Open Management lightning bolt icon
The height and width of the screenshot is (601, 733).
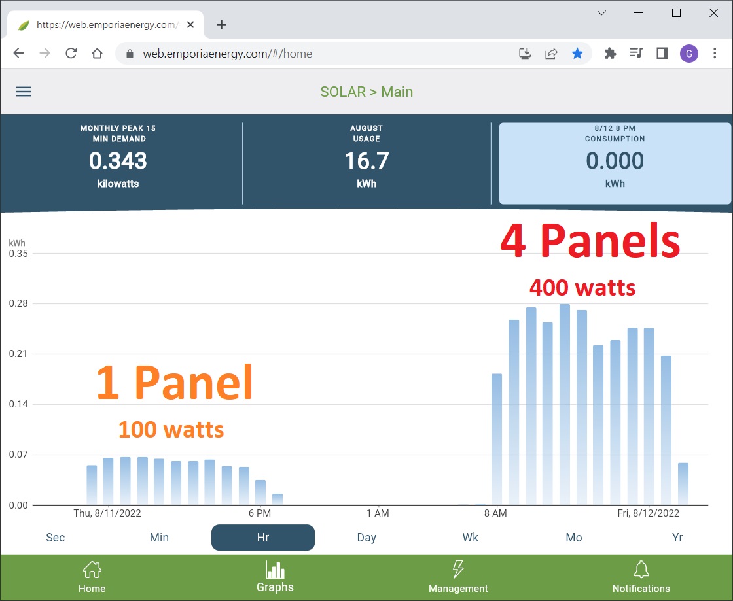[x=458, y=570]
